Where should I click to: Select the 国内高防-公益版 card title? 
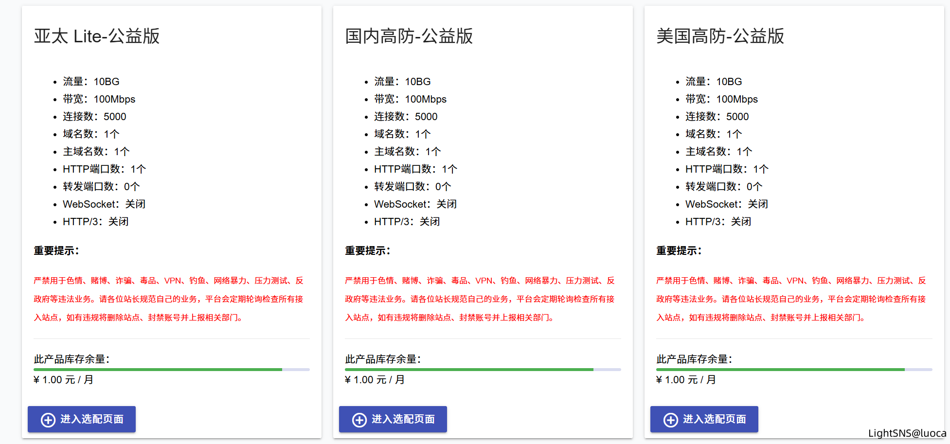click(409, 36)
